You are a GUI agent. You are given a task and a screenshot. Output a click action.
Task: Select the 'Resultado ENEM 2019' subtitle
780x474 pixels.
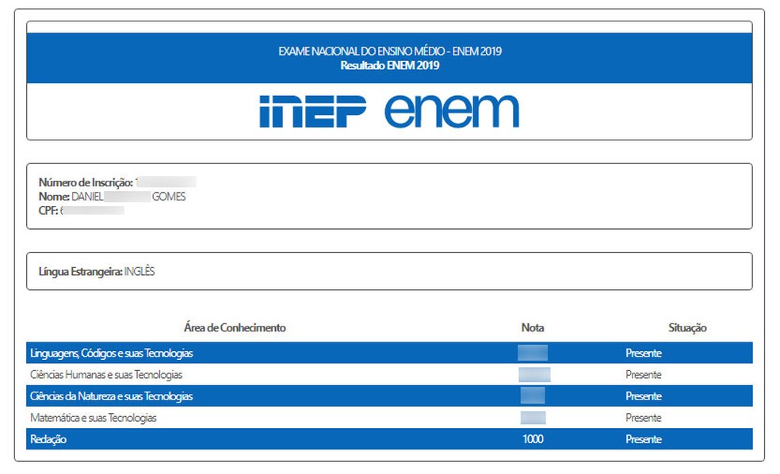tap(390, 66)
